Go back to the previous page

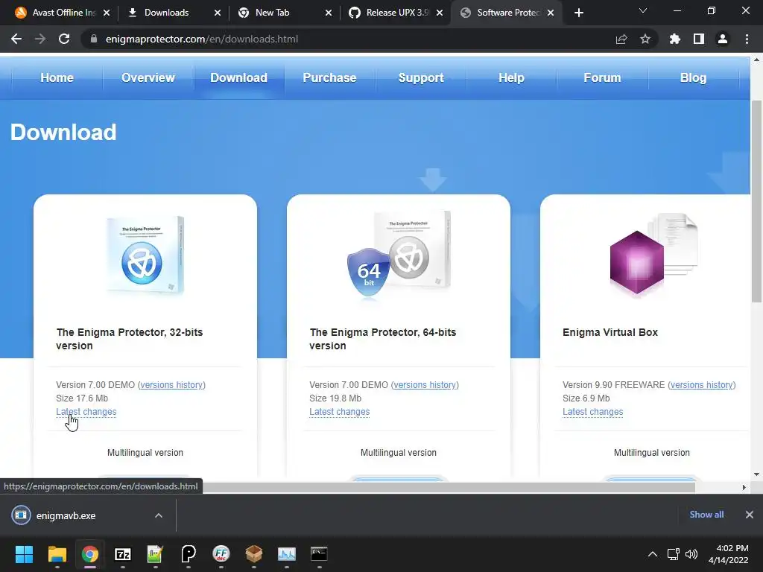pyautogui.click(x=16, y=39)
